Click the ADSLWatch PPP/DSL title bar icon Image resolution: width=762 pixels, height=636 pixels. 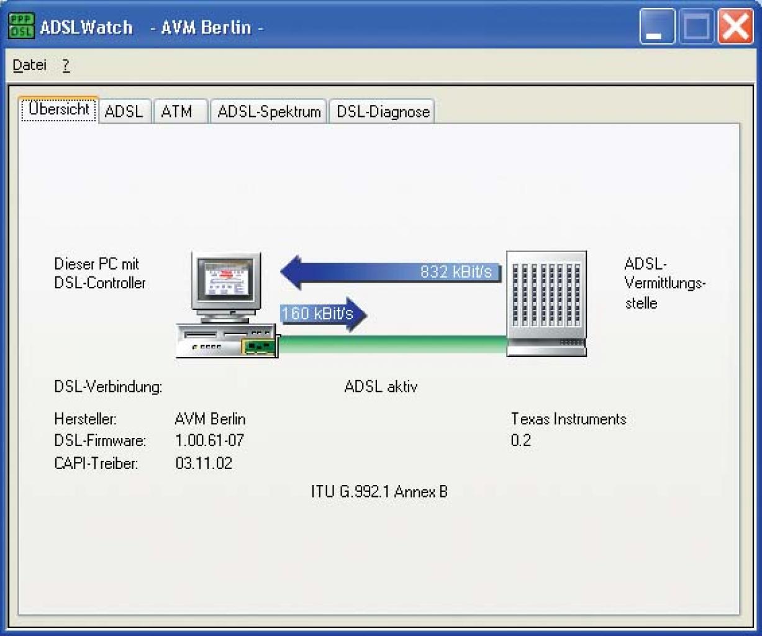click(21, 27)
